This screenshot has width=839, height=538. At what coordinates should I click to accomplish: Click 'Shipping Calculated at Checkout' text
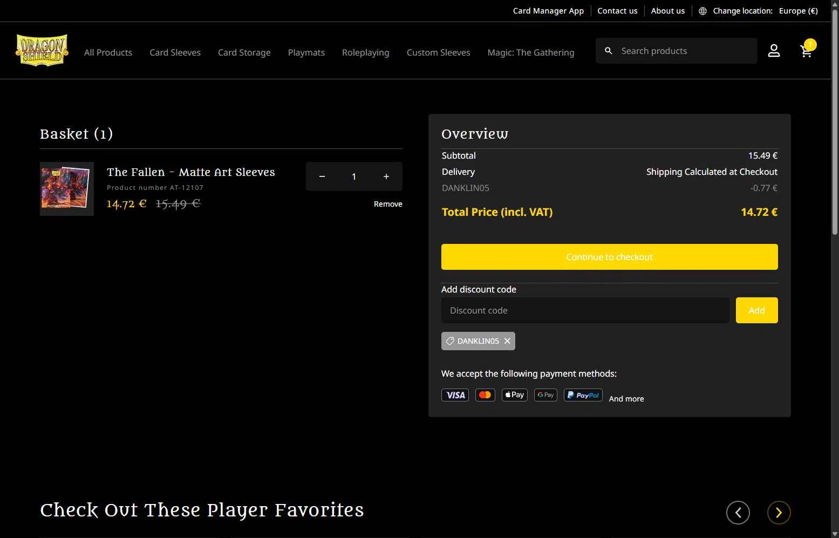712,172
